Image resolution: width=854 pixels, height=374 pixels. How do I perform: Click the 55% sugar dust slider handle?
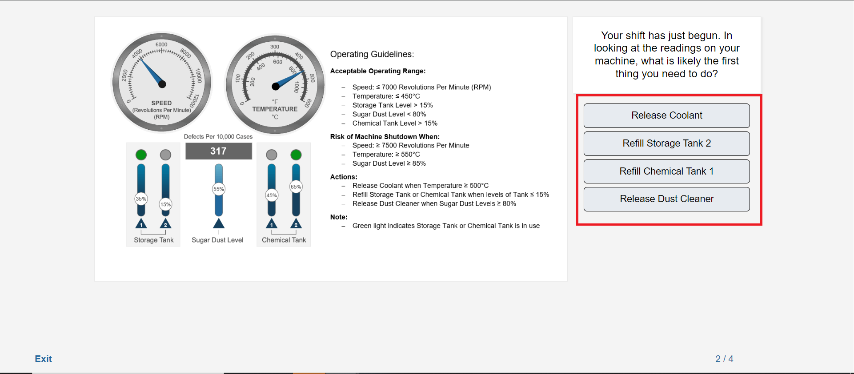point(219,189)
